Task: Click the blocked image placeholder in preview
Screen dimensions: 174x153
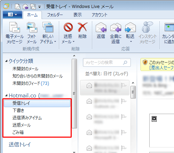Action: [154, 119]
